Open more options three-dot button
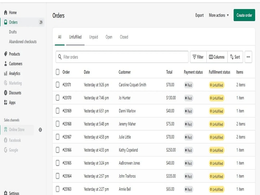Screen dimensions: 260x195 tap(248, 57)
